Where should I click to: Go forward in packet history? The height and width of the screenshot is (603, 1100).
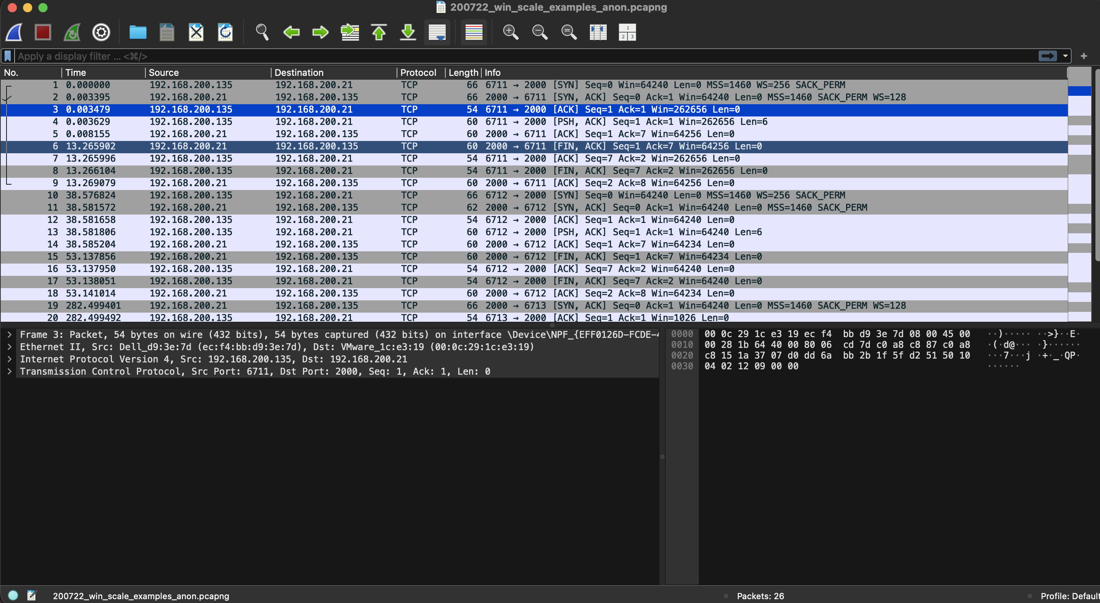320,32
